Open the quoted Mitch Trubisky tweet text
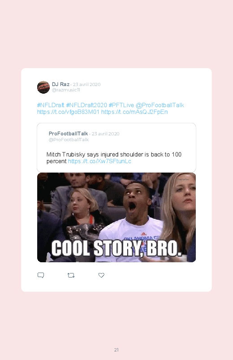This screenshot has height=360, width=233. (x=114, y=158)
